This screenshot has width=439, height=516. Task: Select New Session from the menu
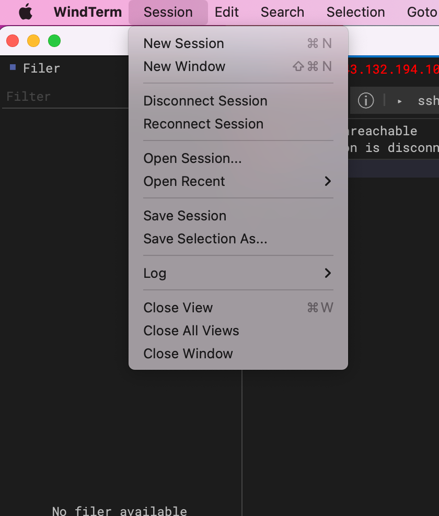pos(184,43)
